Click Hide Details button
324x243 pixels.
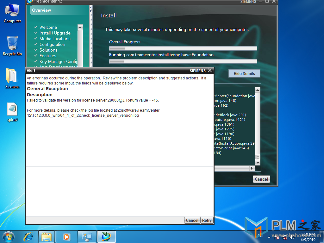pos(244,73)
